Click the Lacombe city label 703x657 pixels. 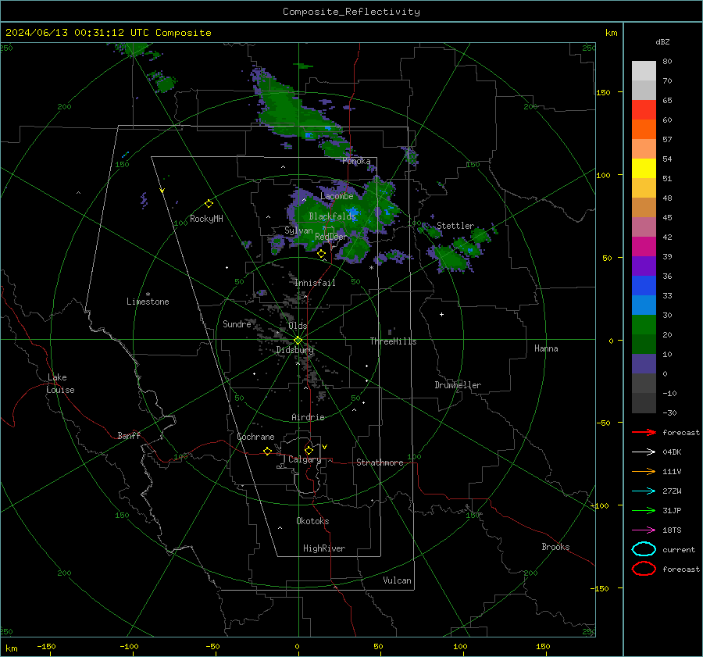(337, 196)
